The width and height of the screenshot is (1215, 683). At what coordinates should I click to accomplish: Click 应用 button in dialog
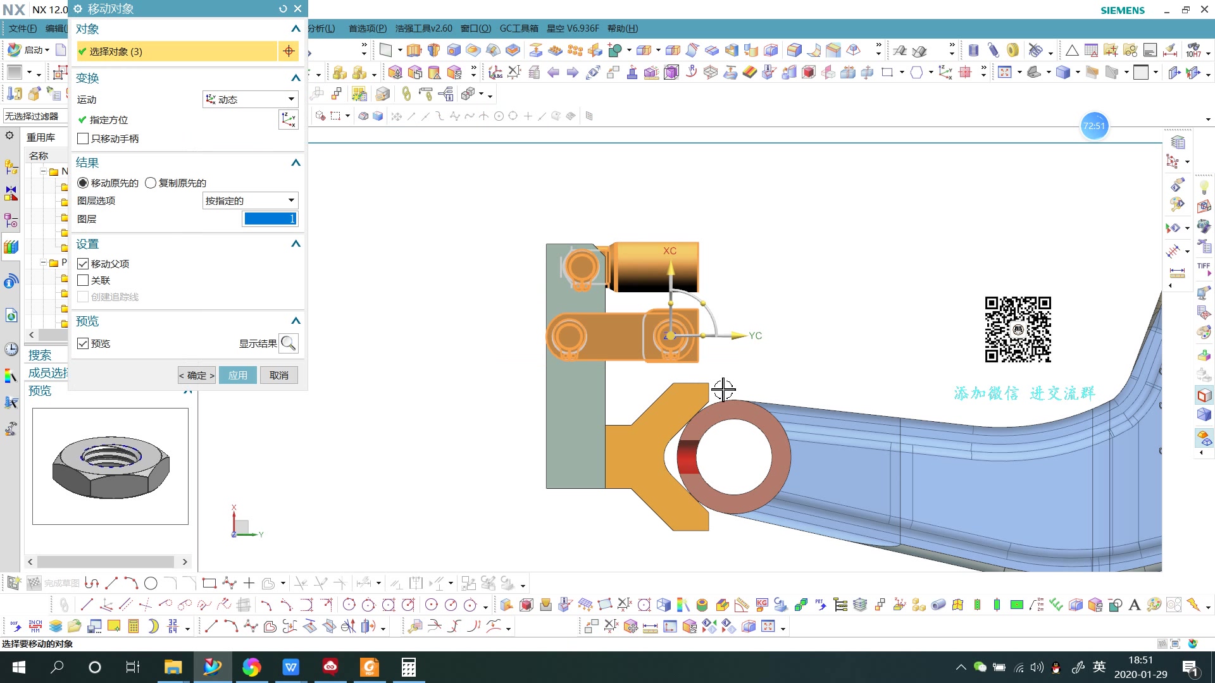(238, 374)
